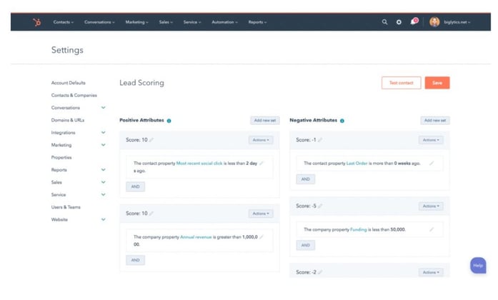The width and height of the screenshot is (498, 300).
Task: Open Actions dropdown for Score: -1
Action: 431,140
